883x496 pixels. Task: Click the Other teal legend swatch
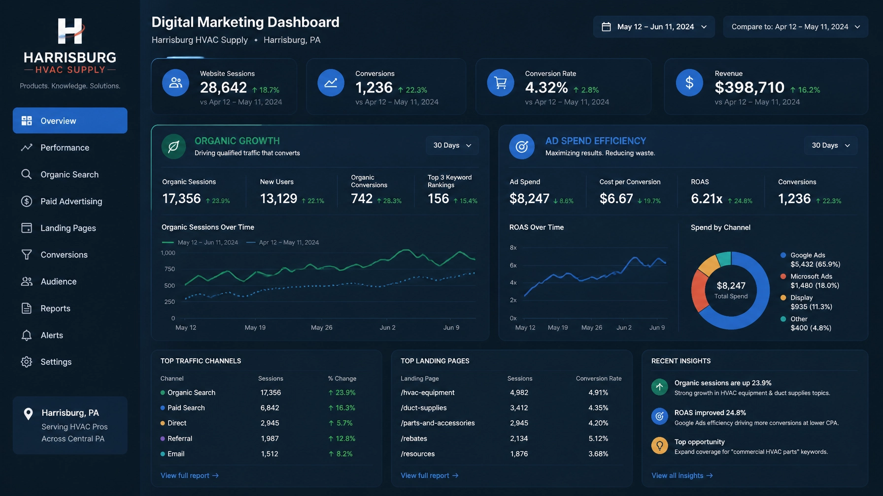pyautogui.click(x=783, y=319)
